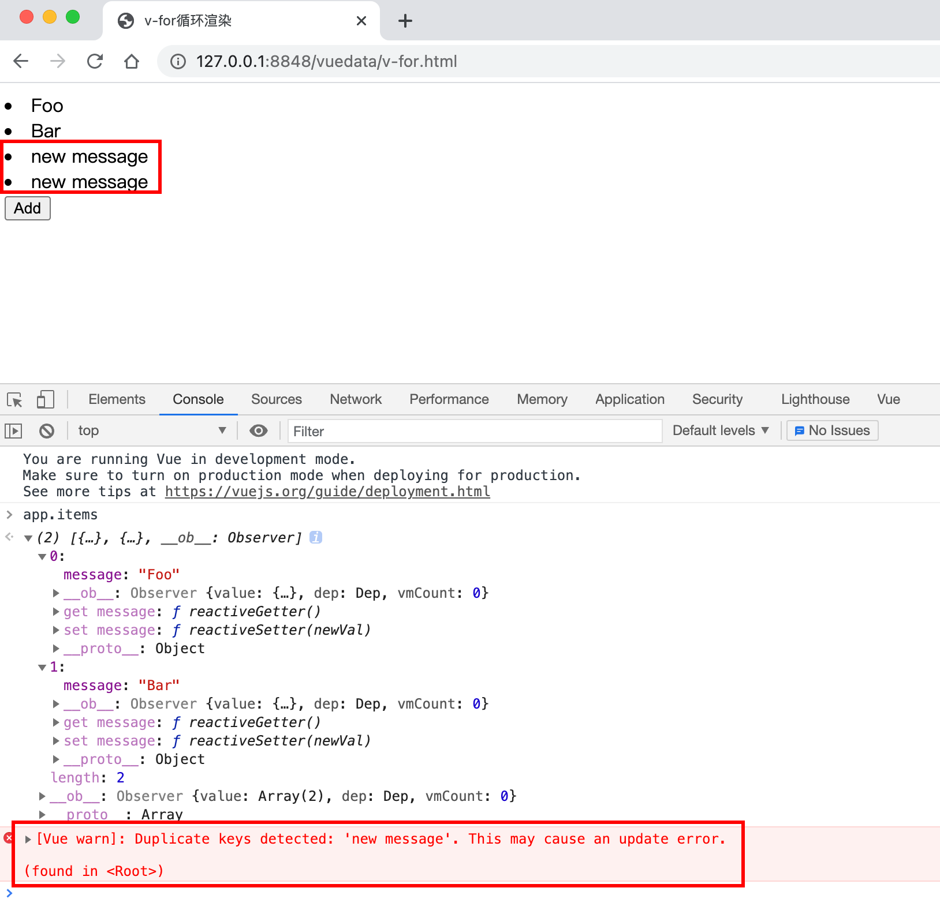Switch to the Network tab
The image size is (940, 914).
tap(356, 399)
